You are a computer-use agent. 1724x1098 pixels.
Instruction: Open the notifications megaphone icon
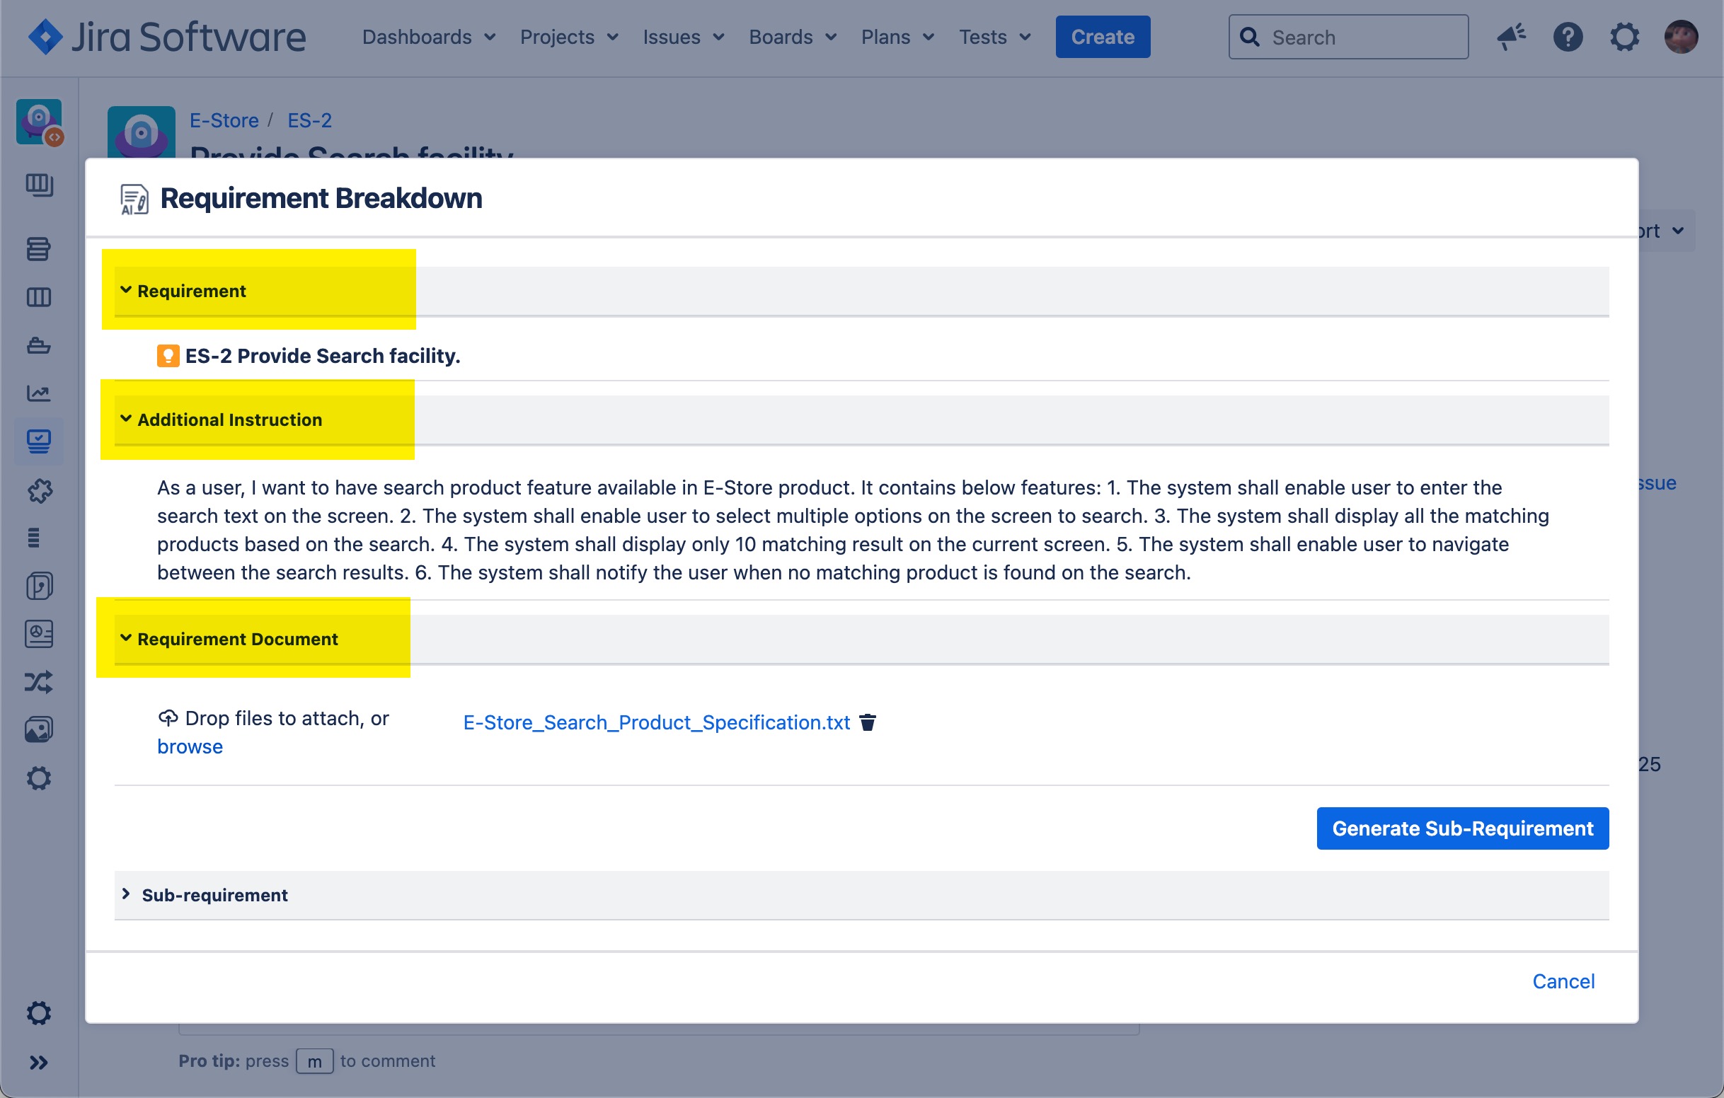[x=1511, y=37]
